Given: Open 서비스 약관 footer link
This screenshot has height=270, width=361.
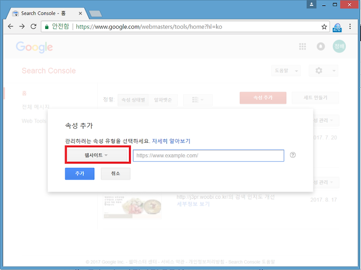Looking at the screenshot, I should (172, 262).
